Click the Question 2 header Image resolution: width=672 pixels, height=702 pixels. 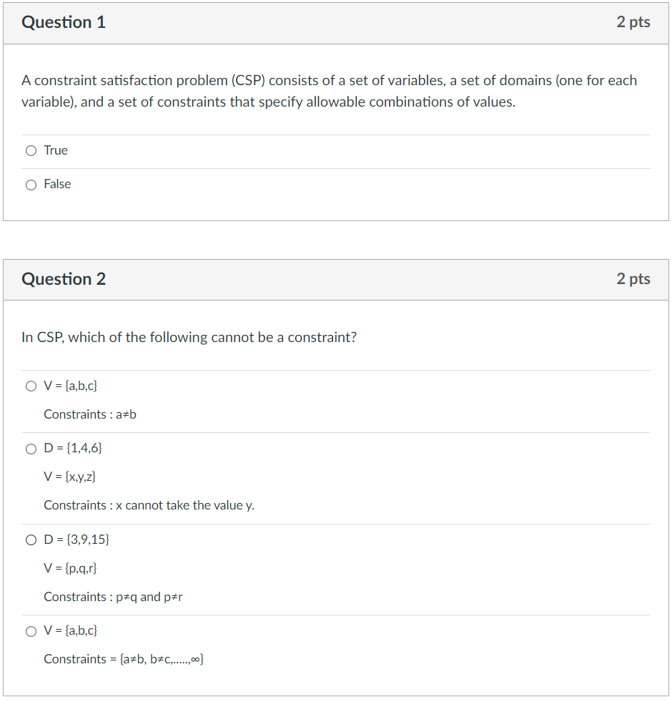point(64,279)
